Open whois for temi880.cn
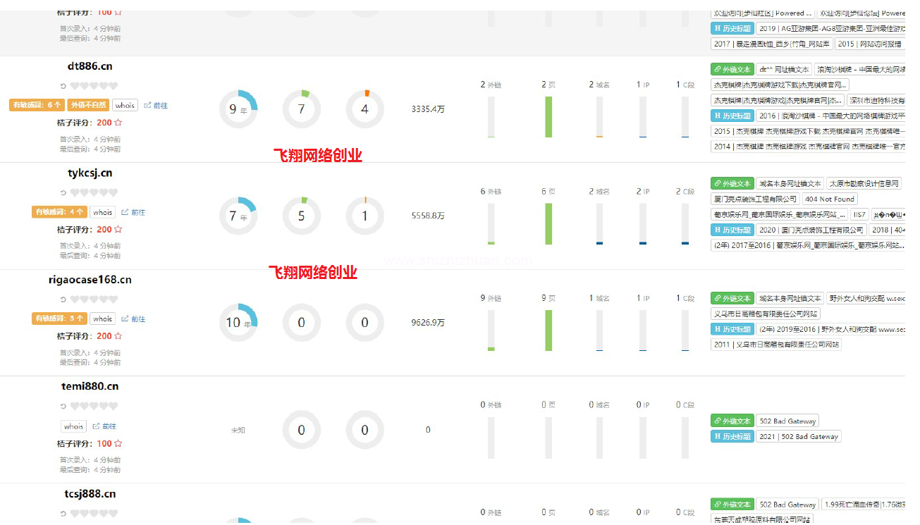920x525 pixels. (x=73, y=426)
